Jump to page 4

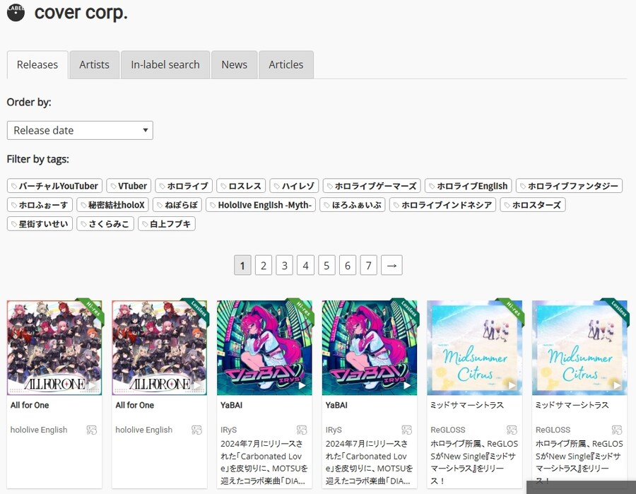point(305,265)
